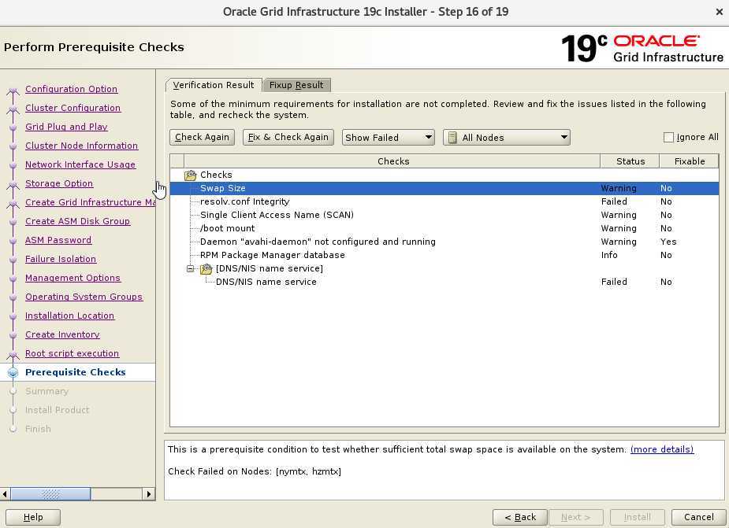729x528 pixels.
Task: Select RPM Package Manager database row
Action: click(444, 255)
